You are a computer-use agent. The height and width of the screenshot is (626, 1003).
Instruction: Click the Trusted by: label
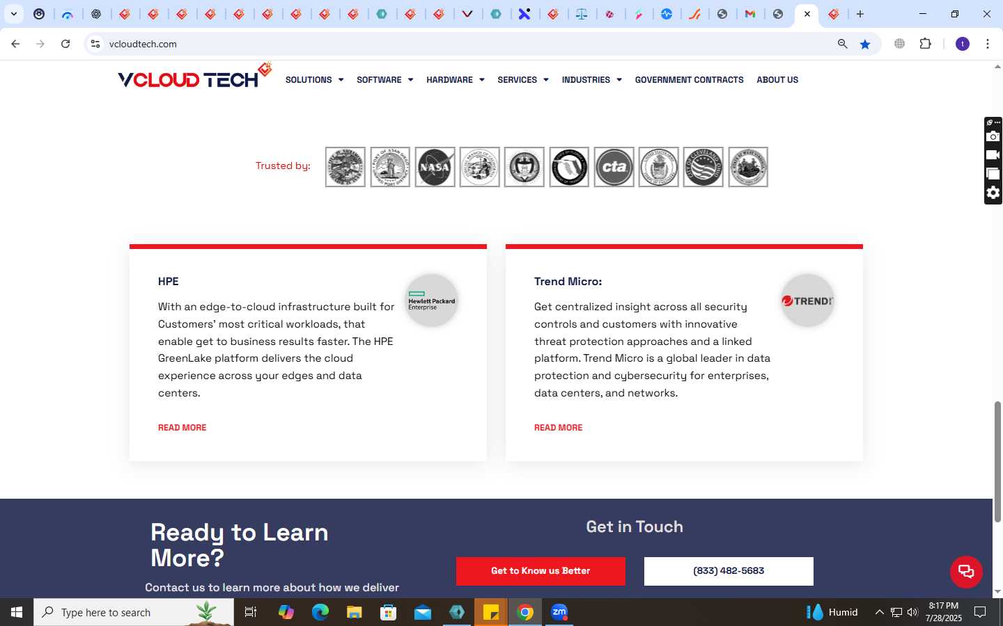click(283, 166)
